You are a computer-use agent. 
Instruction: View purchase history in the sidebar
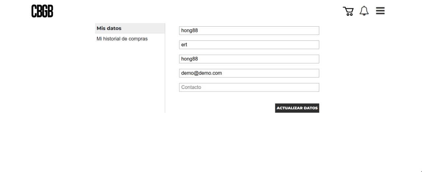(x=122, y=39)
